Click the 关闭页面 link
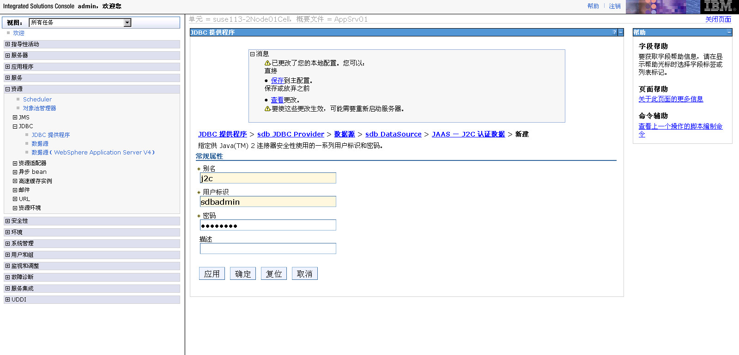 tap(718, 19)
